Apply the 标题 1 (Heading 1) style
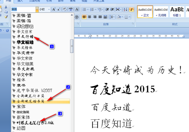Screen dimensions: 189x132 click(177, 12)
